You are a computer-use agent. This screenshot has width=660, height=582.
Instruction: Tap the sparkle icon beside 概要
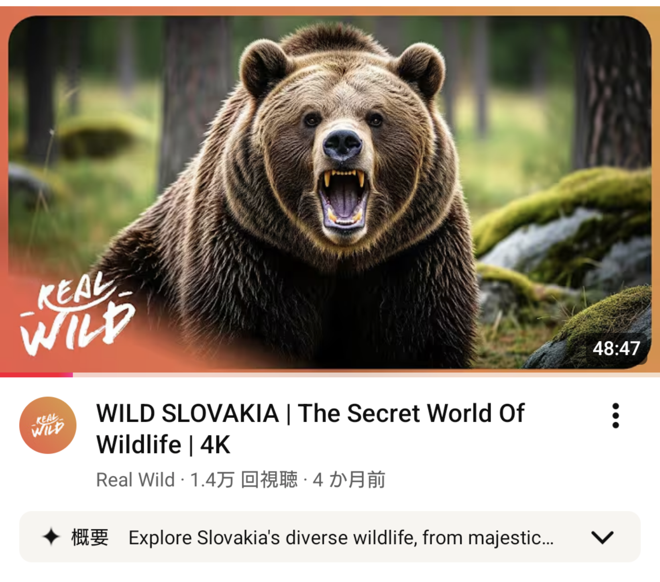tap(51, 537)
